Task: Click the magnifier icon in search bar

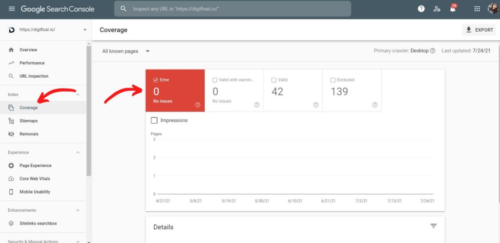Action: pyautogui.click(x=124, y=9)
